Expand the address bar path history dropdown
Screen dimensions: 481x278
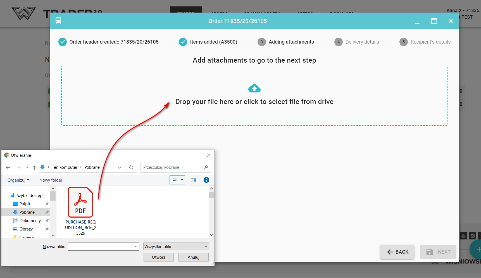[x=120, y=167]
